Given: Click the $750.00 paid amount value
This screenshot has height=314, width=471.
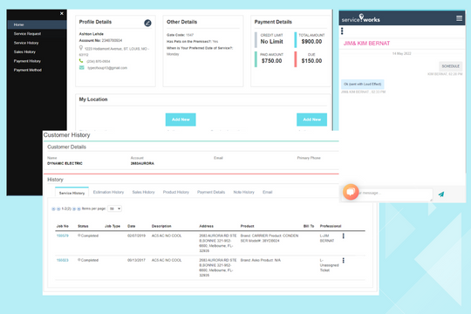Looking at the screenshot, I should [271, 61].
